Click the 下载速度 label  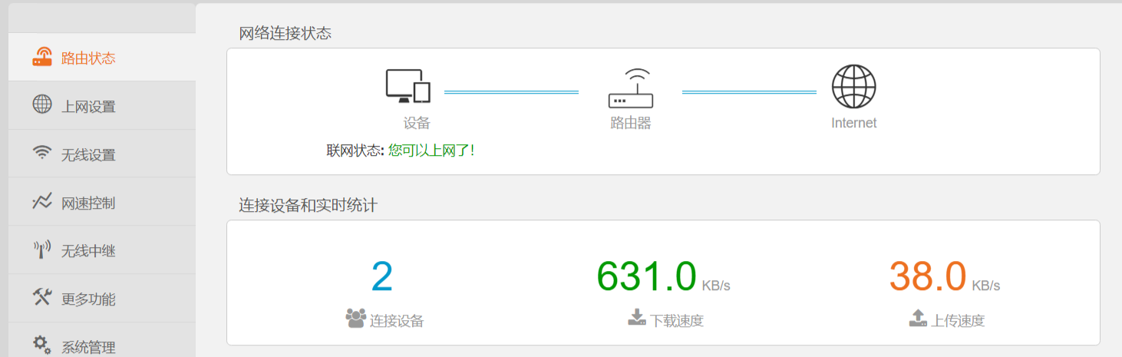tap(677, 321)
